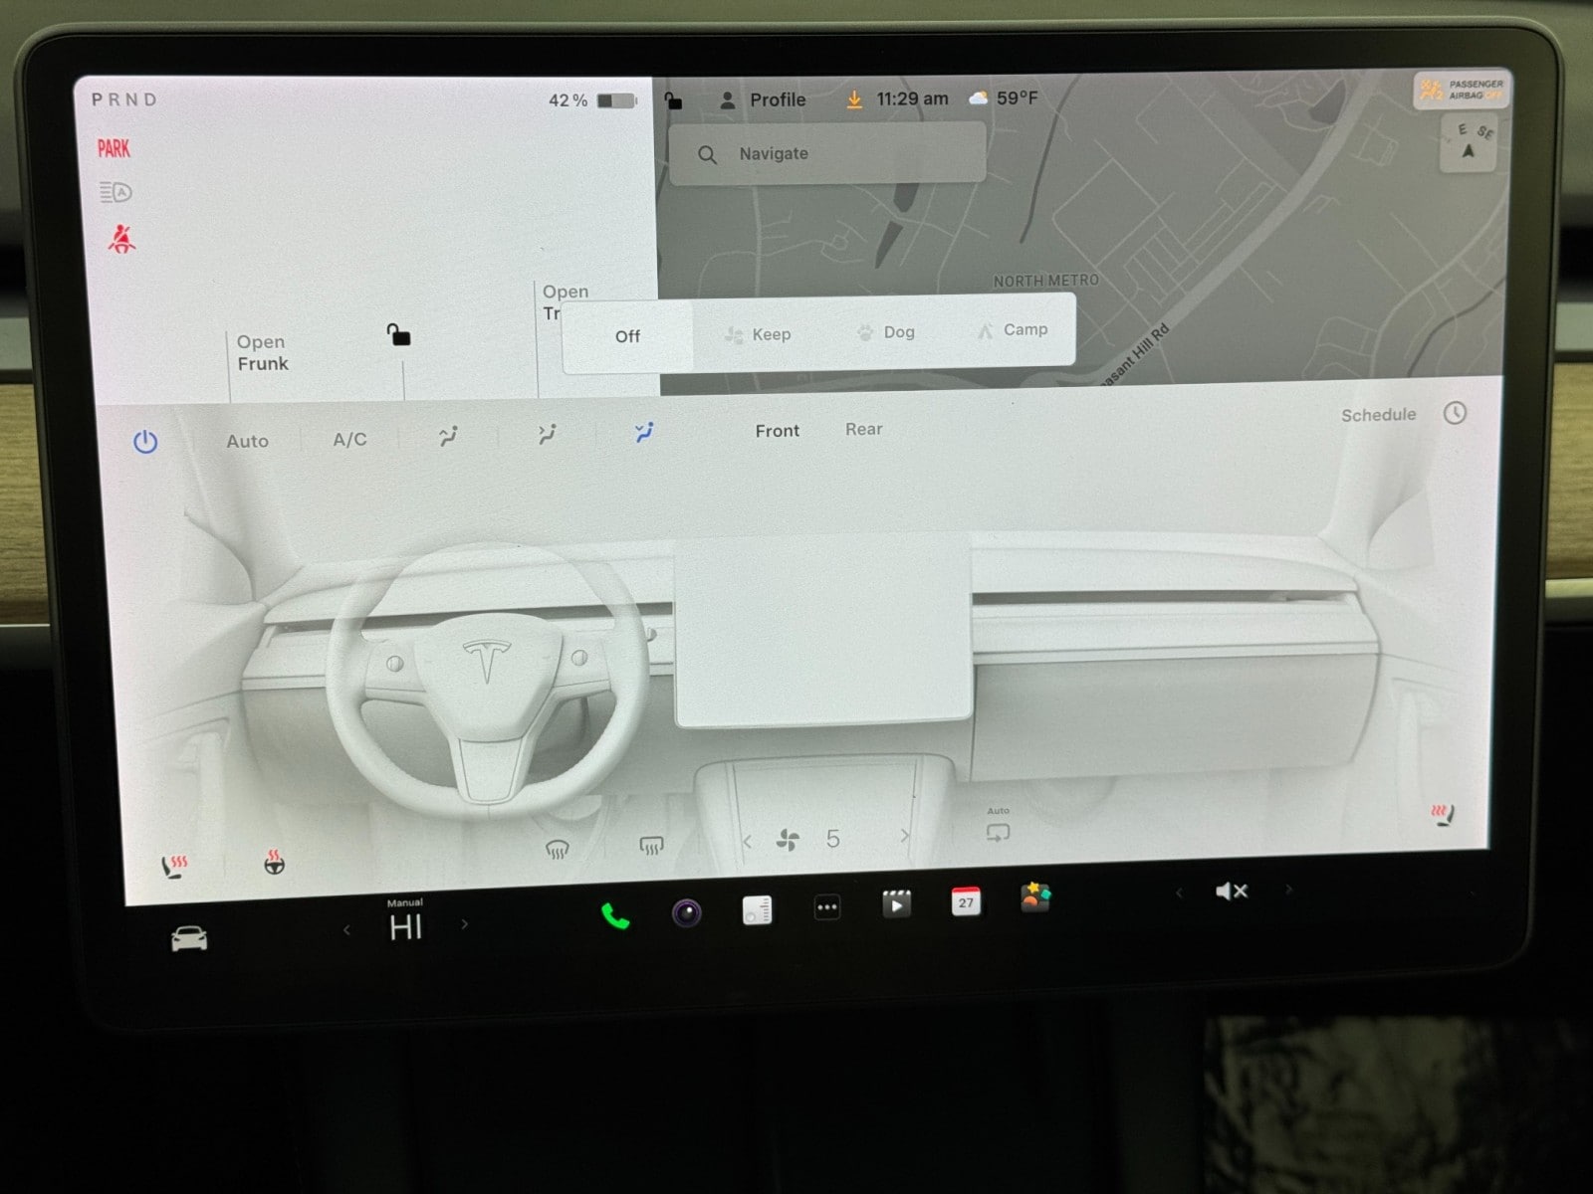Toggle the climate power button

point(145,442)
